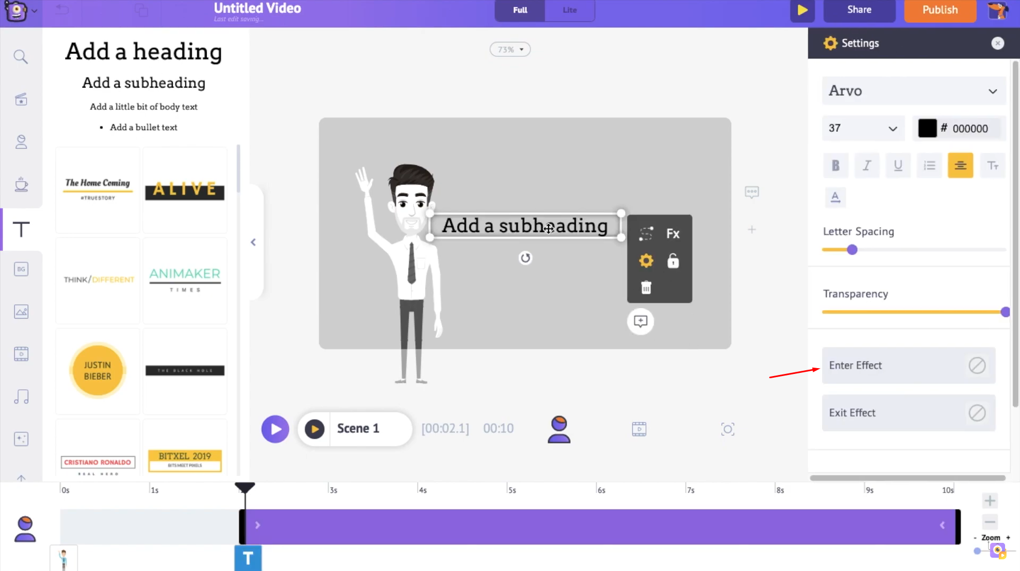Image resolution: width=1020 pixels, height=571 pixels.
Task: Lock the selected text element
Action: (x=672, y=261)
